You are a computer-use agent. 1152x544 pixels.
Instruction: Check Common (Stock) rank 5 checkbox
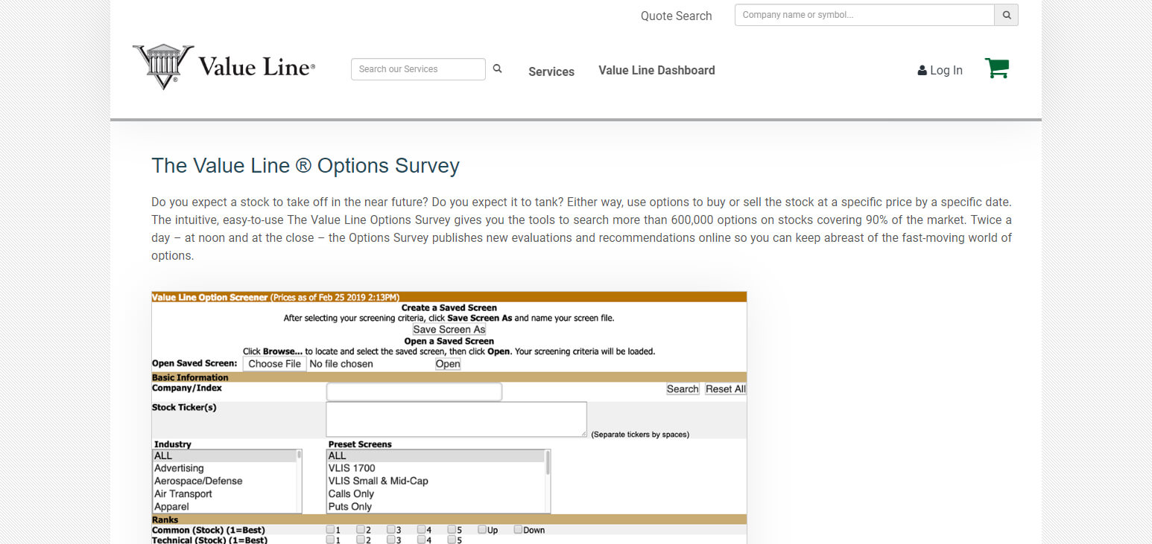click(x=452, y=530)
